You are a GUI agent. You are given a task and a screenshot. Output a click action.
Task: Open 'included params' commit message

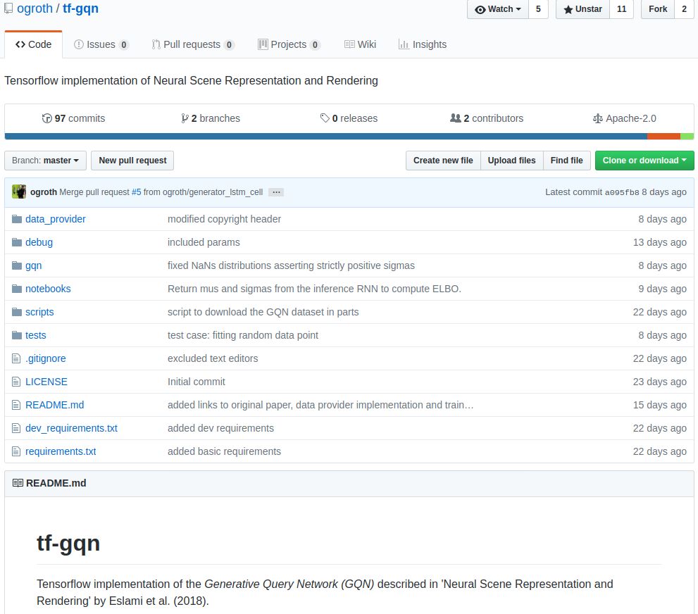204,242
